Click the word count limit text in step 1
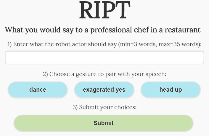Screen dimensions: 209x136 [160, 44]
